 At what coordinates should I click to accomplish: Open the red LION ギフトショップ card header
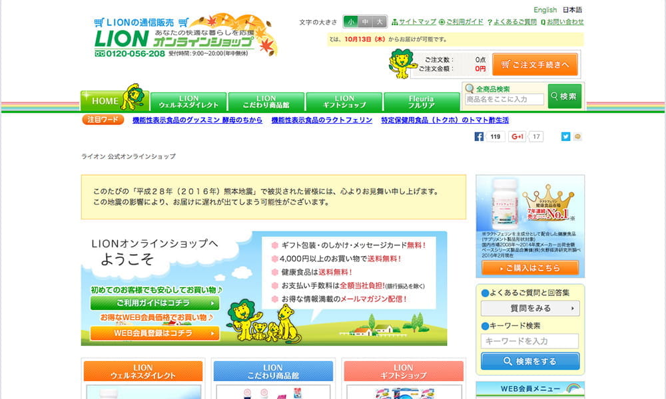point(404,372)
